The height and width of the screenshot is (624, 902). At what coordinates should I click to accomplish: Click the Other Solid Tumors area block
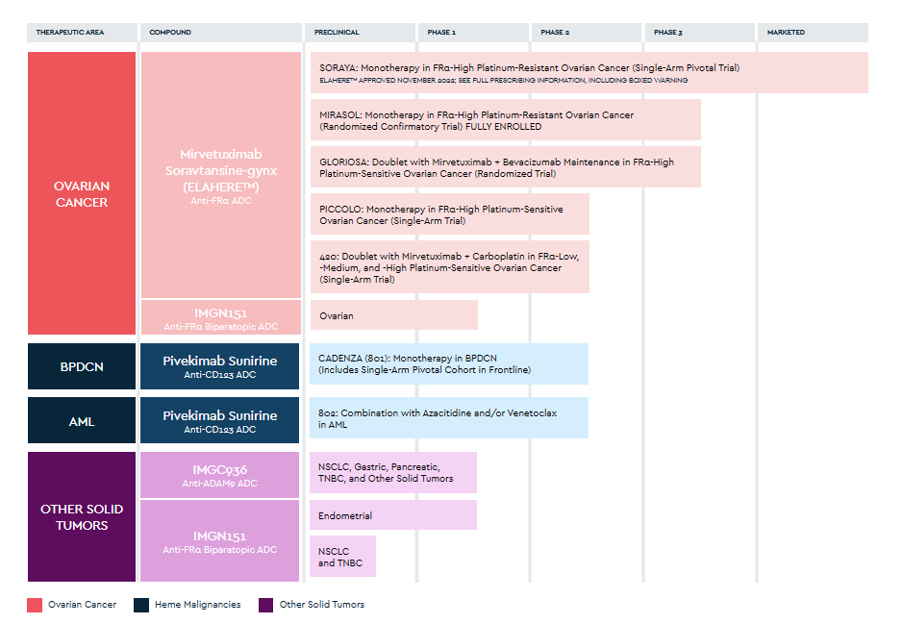coord(82,516)
